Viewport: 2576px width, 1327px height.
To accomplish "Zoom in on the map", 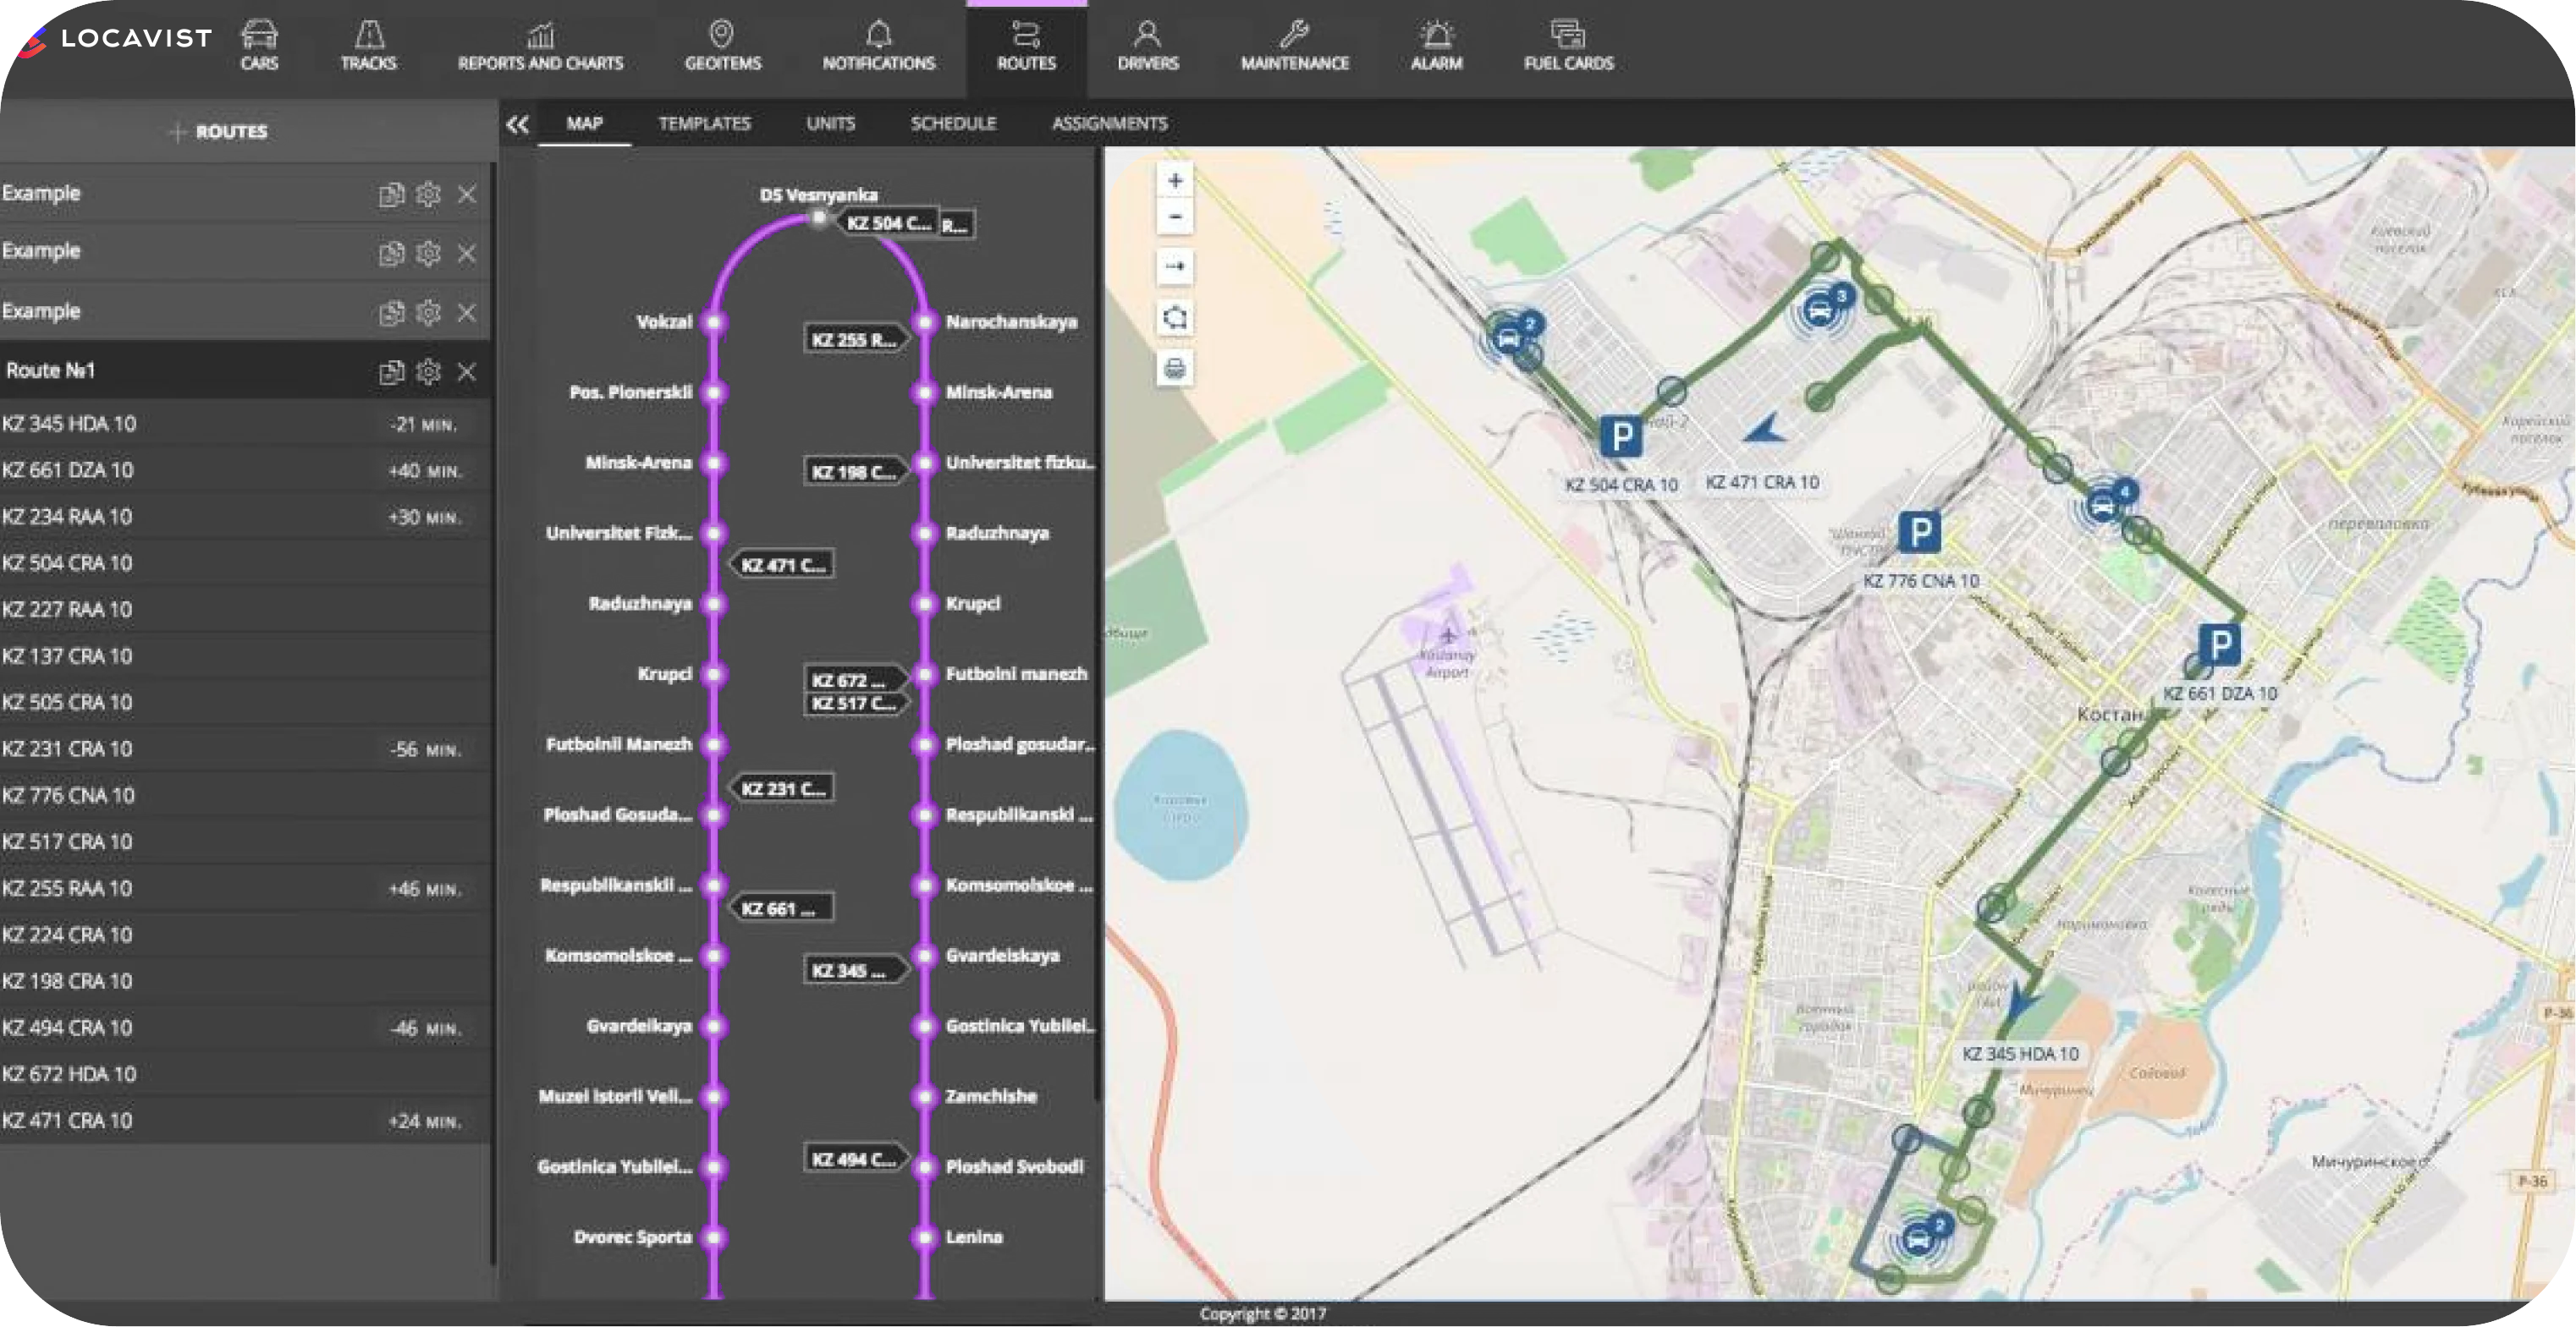I will (1175, 181).
